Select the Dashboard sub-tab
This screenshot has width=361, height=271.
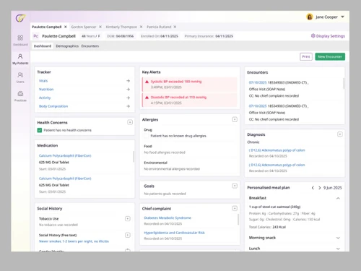click(43, 46)
